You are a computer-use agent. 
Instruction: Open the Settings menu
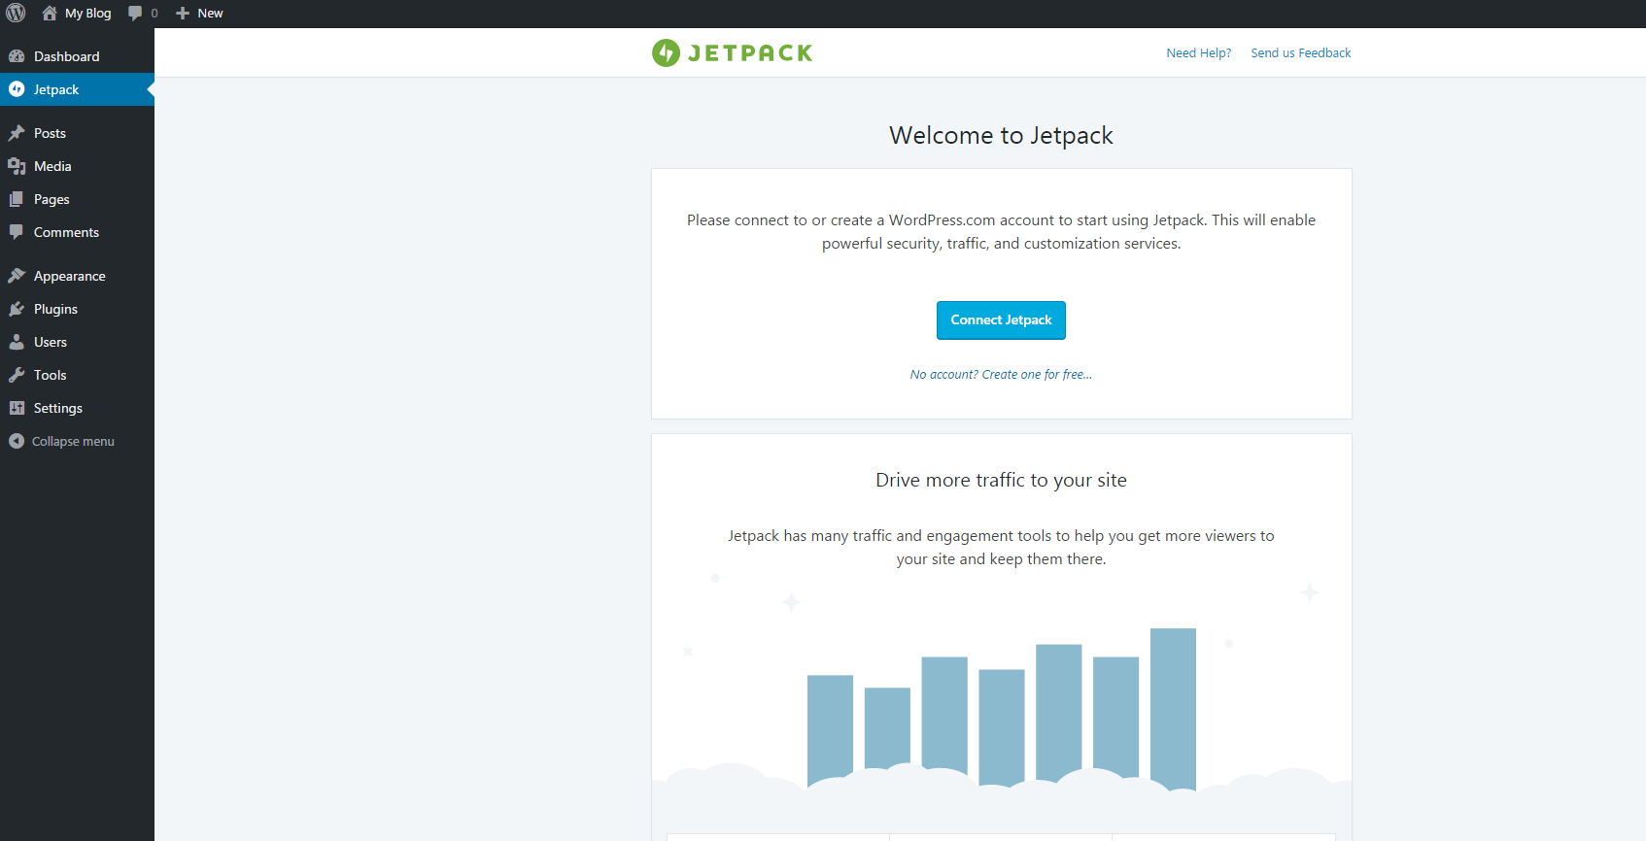click(77, 408)
